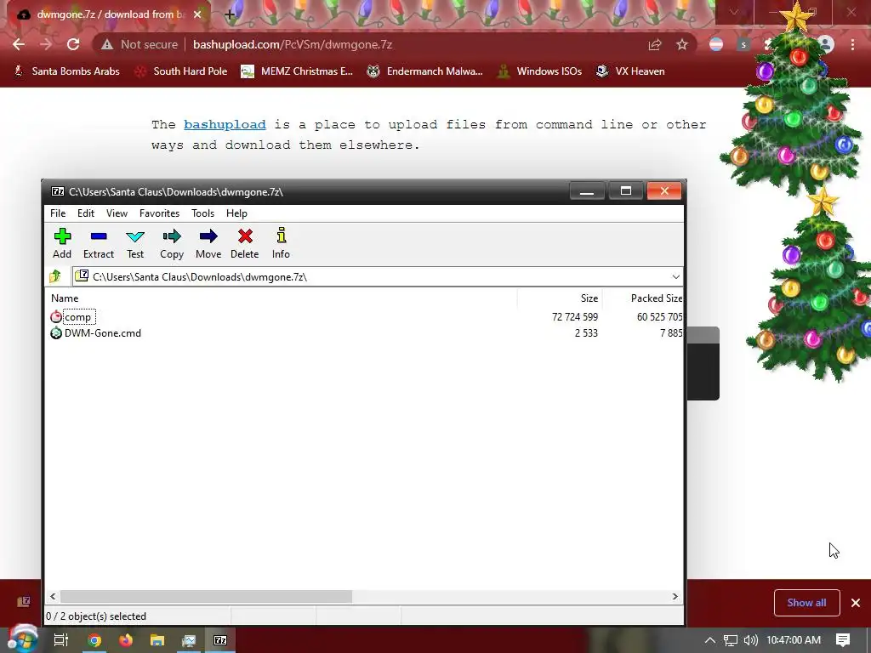871x653 pixels.
Task: Click the 7-Zip taskbar icon
Action: [220, 640]
